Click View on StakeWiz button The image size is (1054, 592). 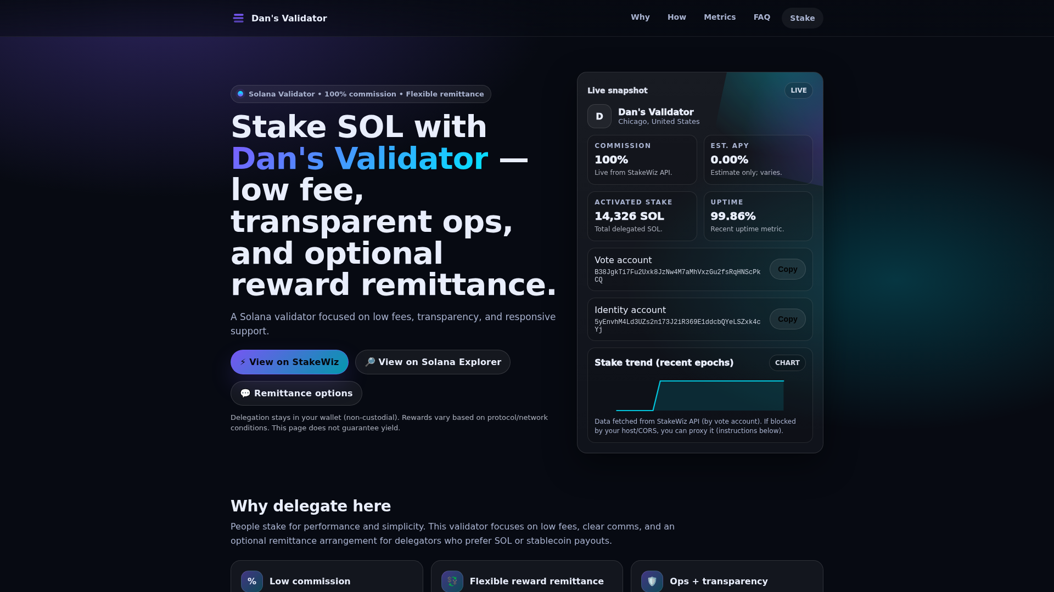[289, 362]
